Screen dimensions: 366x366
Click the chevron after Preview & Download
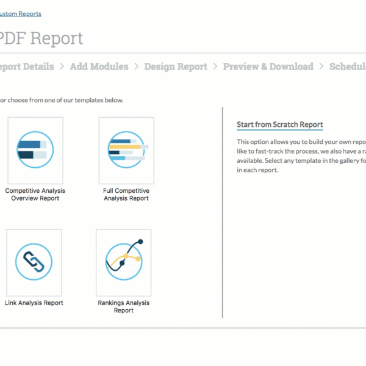(321, 66)
